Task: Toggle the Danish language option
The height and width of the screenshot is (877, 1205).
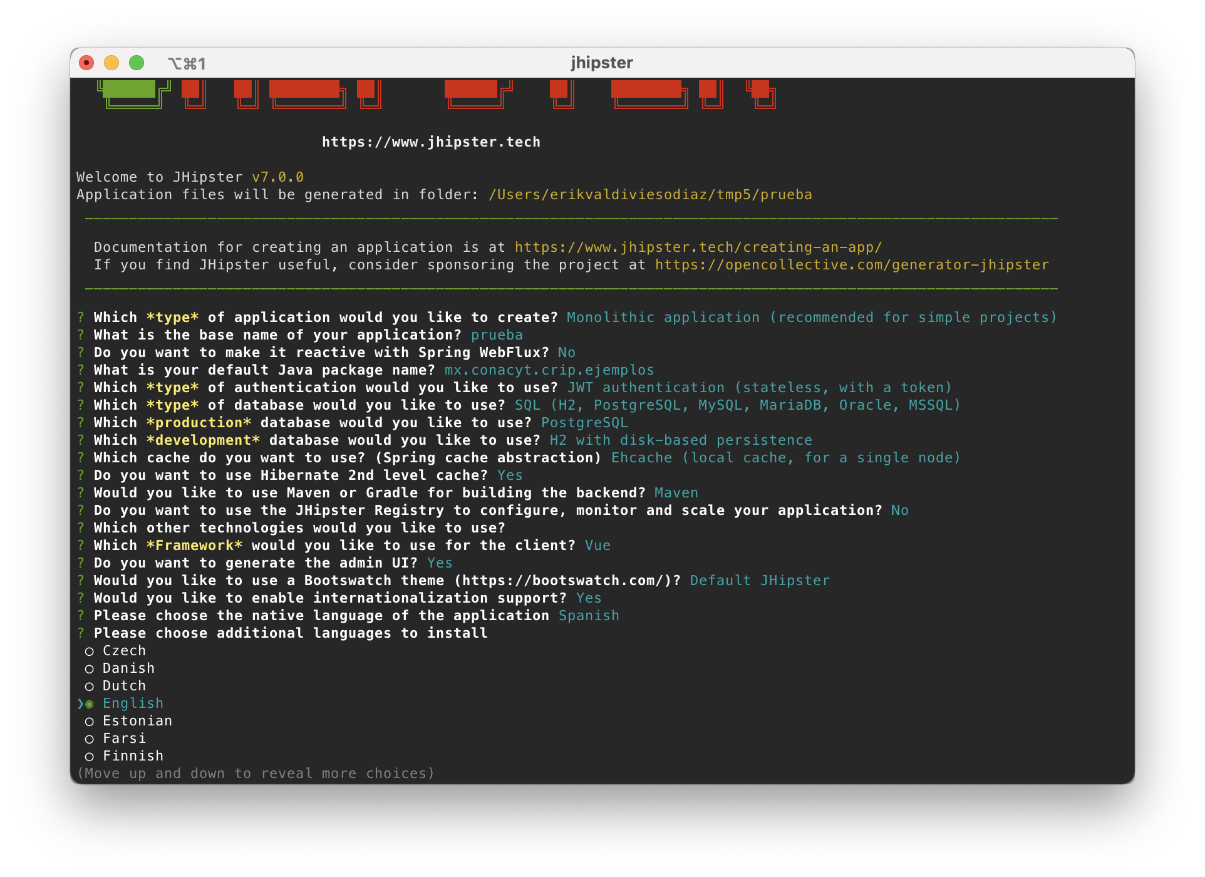Action: tap(120, 668)
